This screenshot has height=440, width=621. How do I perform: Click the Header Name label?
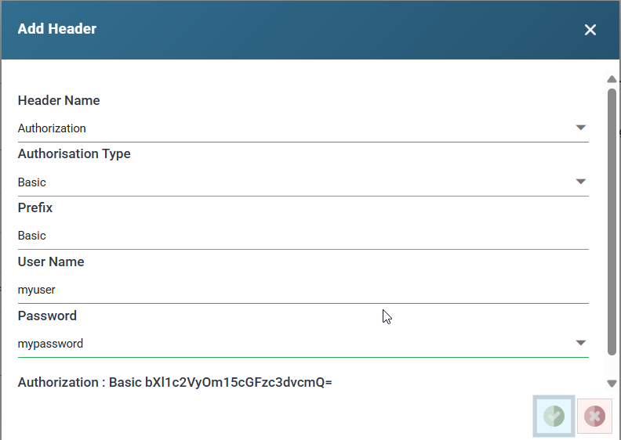click(59, 101)
